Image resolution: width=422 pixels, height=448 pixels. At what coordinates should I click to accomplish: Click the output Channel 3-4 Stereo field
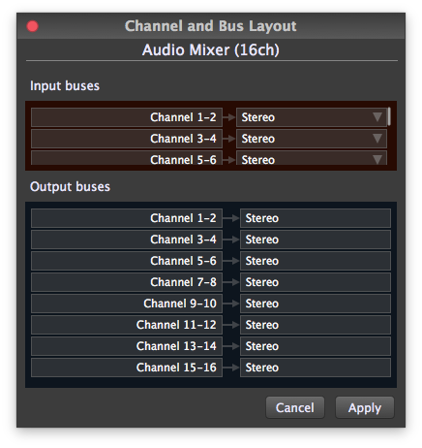pos(316,240)
